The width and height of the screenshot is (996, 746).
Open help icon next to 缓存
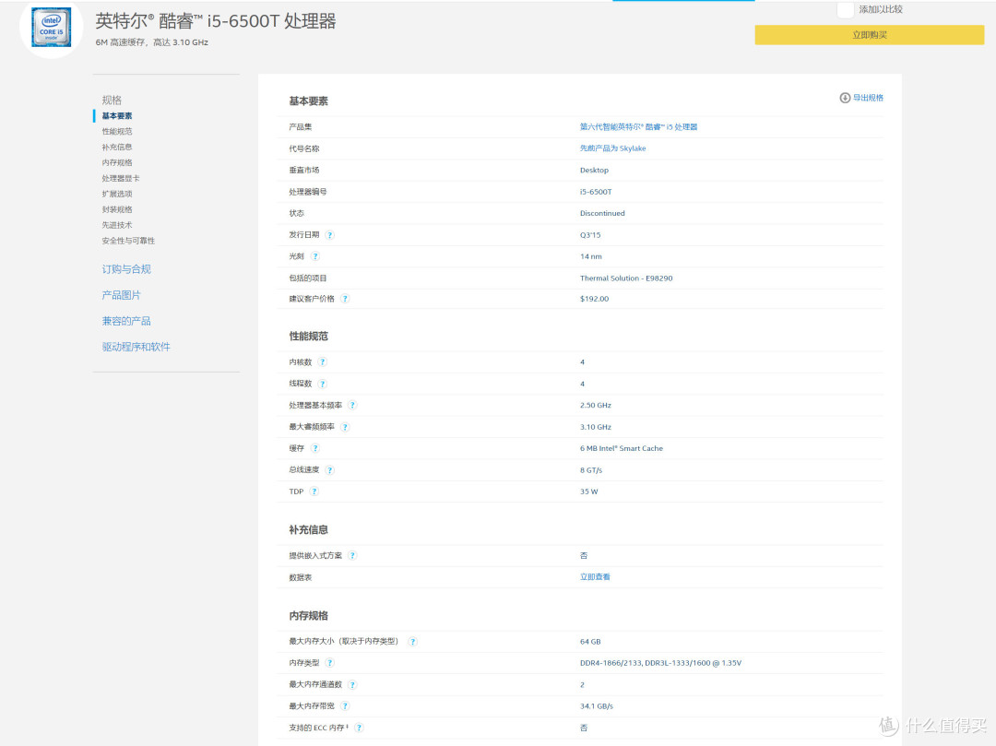315,448
